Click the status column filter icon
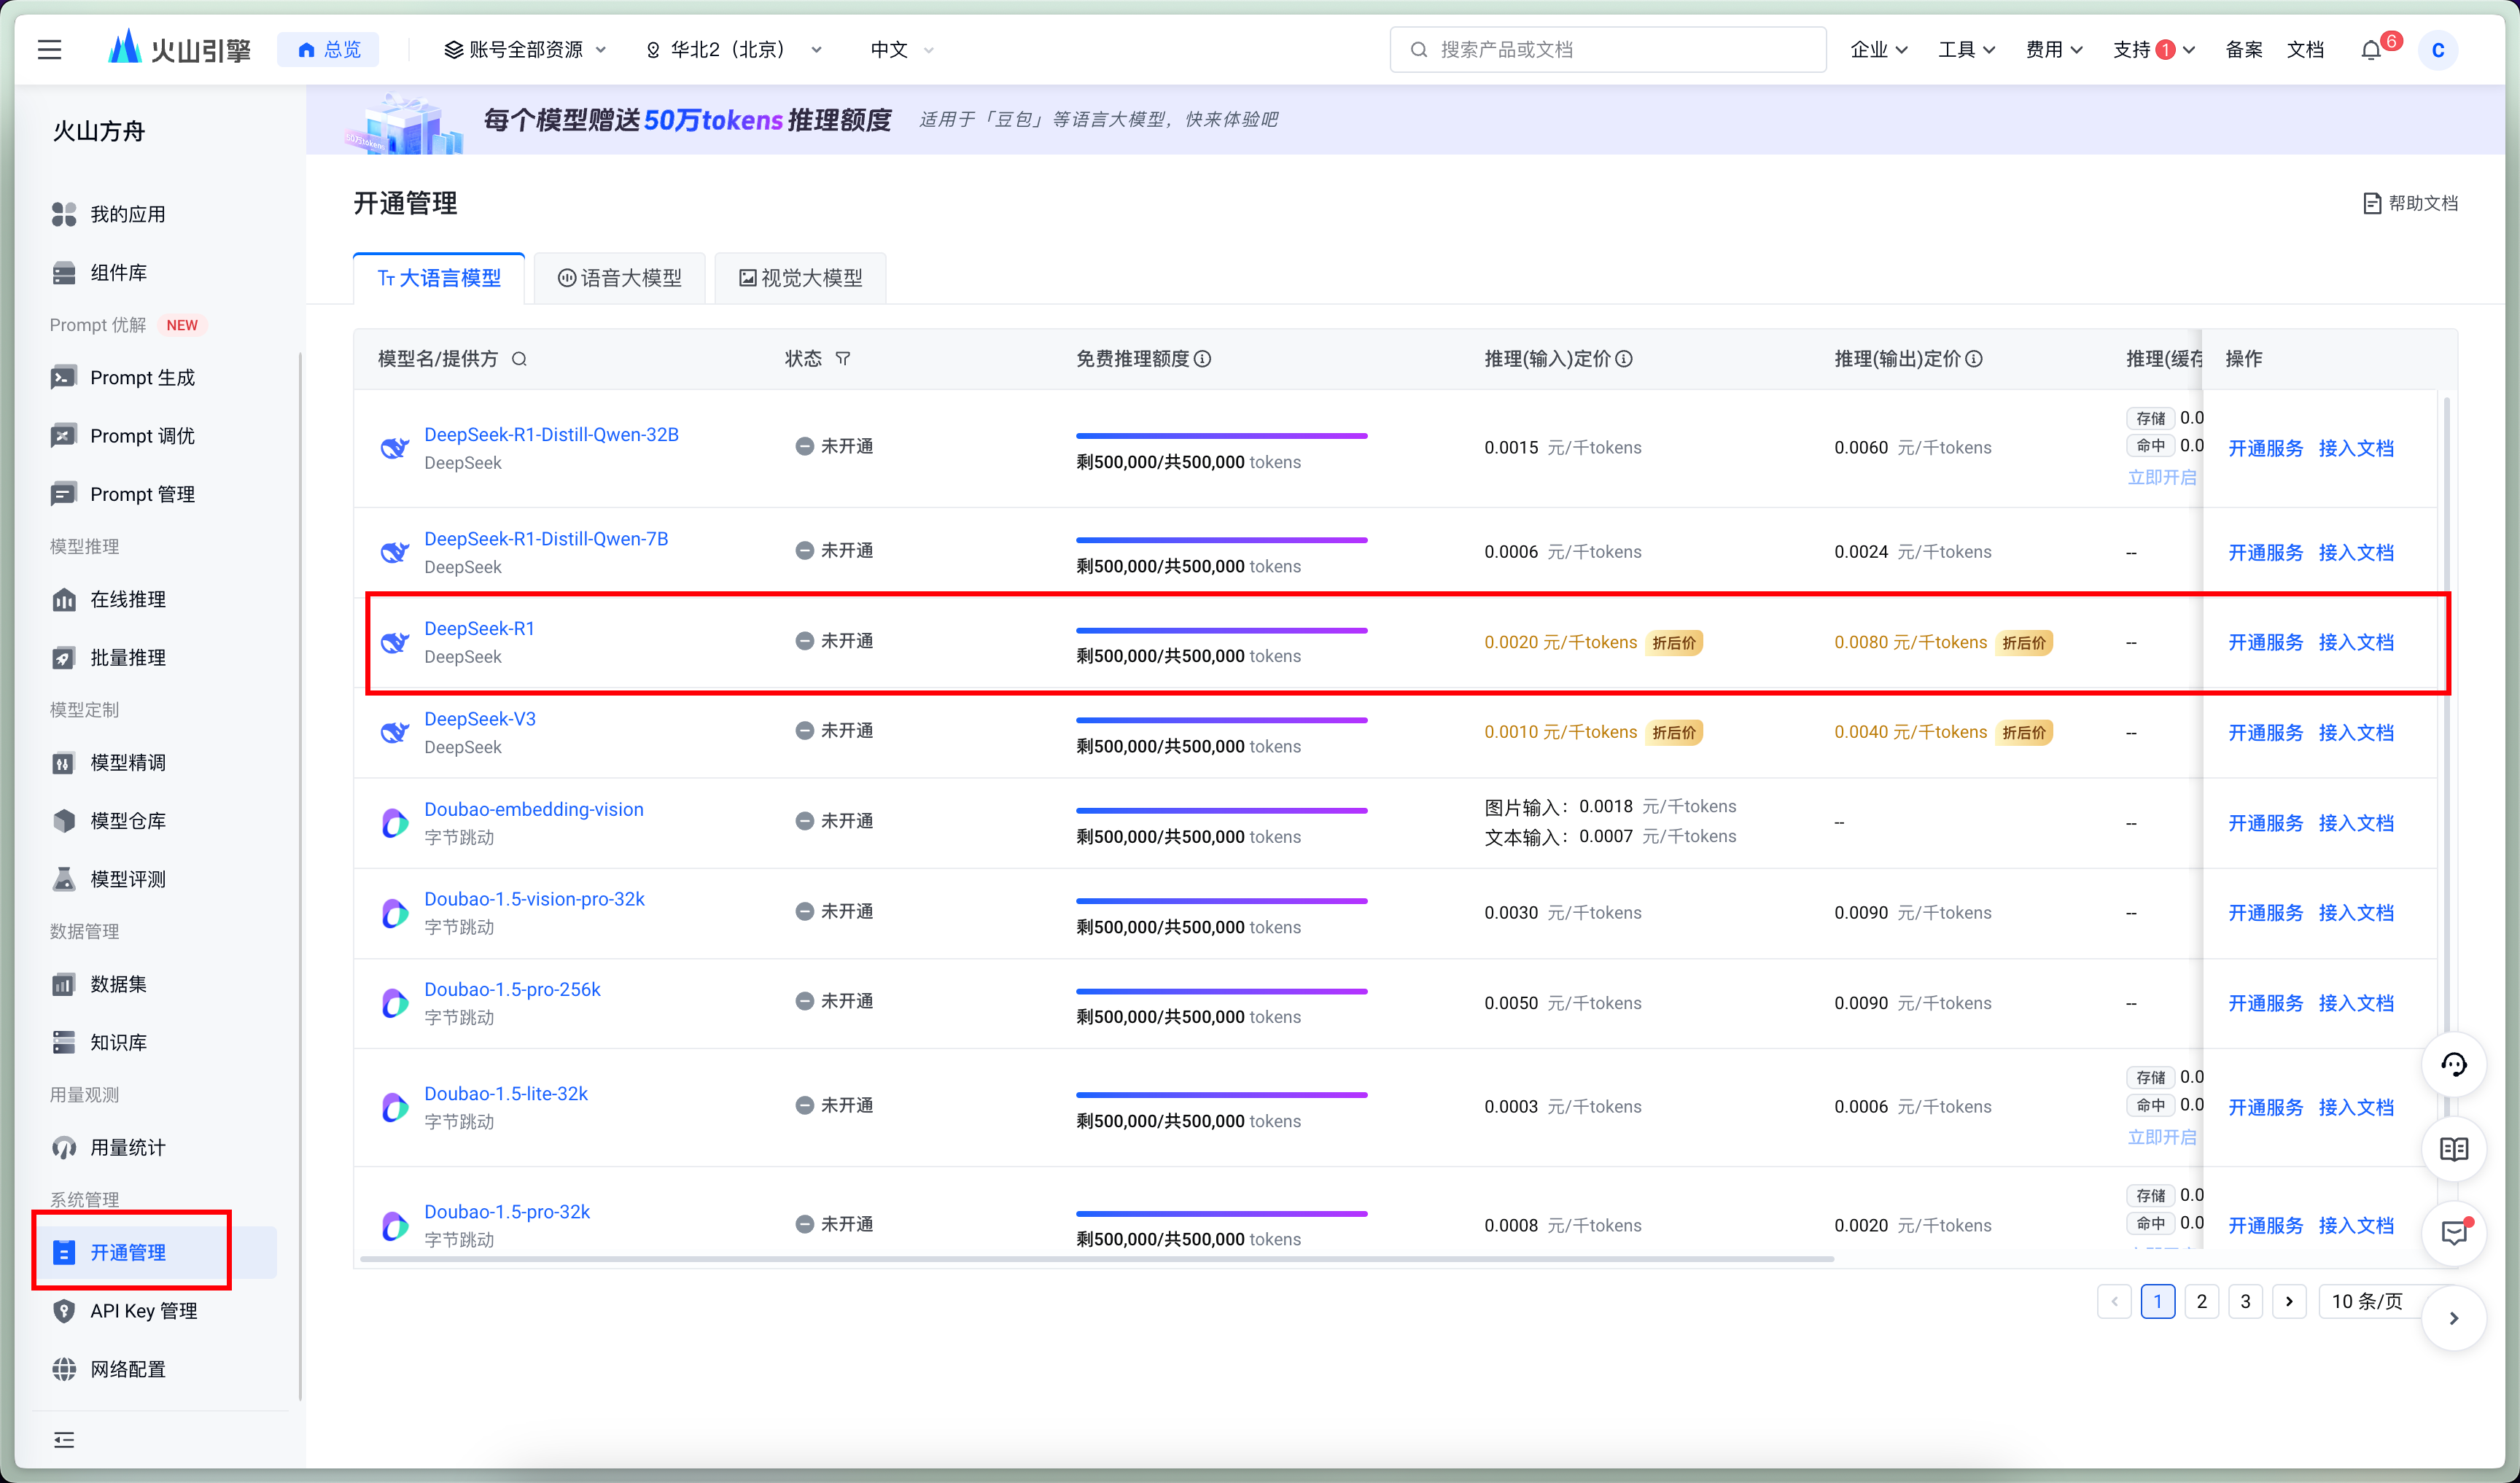2520x1483 pixels. 843,359
